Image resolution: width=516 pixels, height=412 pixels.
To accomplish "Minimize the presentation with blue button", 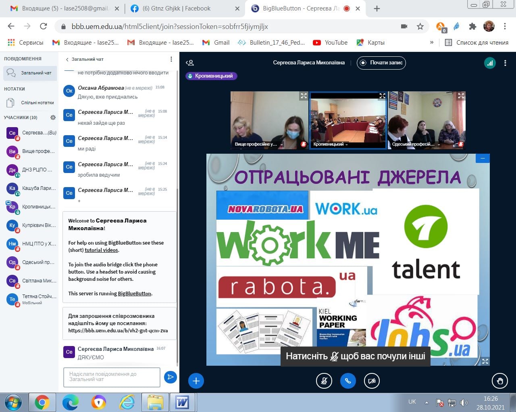I will (483, 158).
